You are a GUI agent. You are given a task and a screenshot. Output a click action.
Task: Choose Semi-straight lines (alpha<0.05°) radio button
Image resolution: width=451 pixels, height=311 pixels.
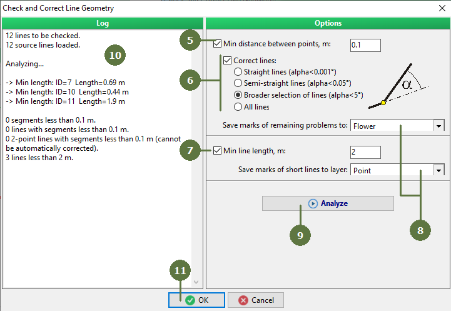pos(238,83)
